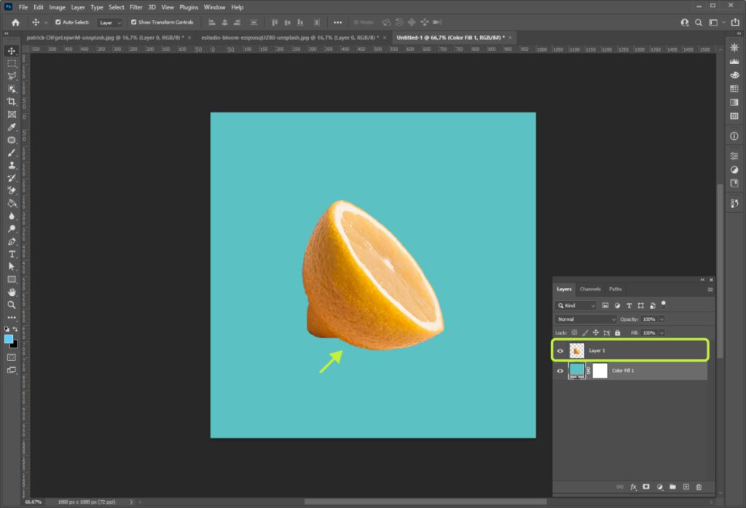Click the foreground color swatch
The image size is (746, 508).
click(x=9, y=339)
